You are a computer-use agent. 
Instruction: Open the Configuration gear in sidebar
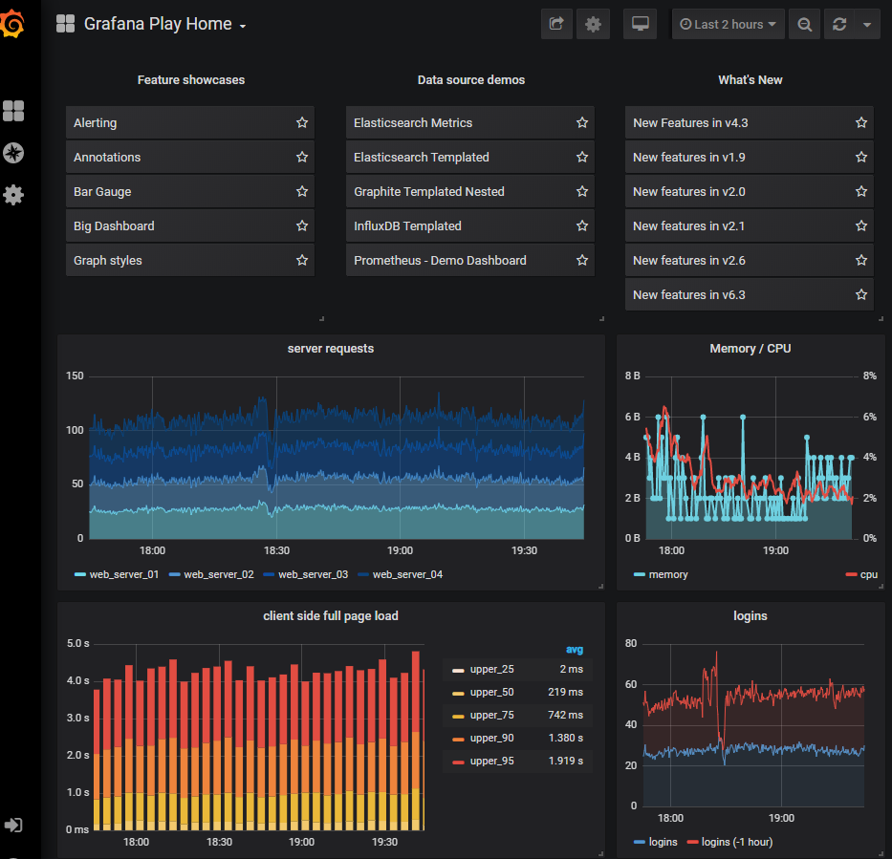tap(13, 195)
